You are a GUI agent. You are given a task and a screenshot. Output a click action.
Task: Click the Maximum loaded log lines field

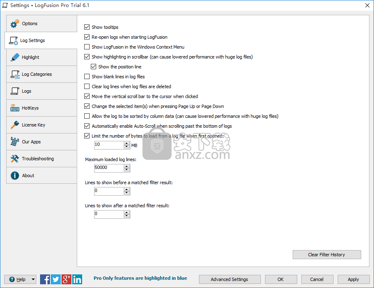pyautogui.click(x=109, y=168)
